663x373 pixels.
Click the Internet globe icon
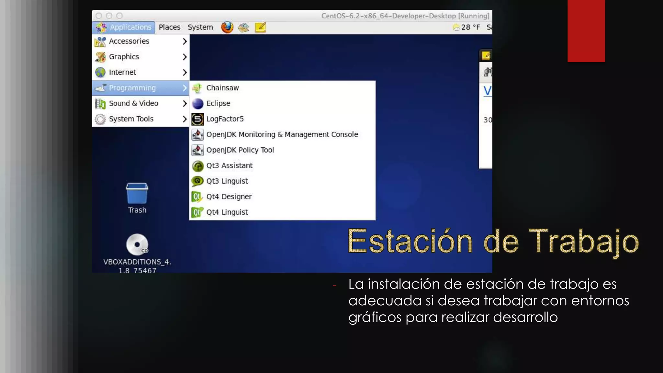pyautogui.click(x=100, y=73)
